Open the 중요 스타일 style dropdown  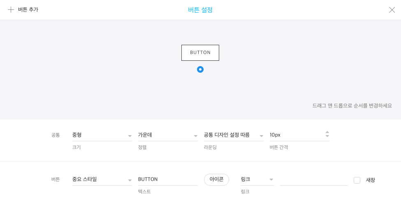click(x=102, y=179)
